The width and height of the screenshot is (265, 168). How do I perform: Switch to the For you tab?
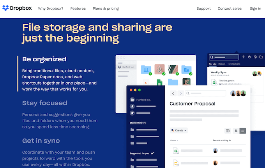point(212,64)
